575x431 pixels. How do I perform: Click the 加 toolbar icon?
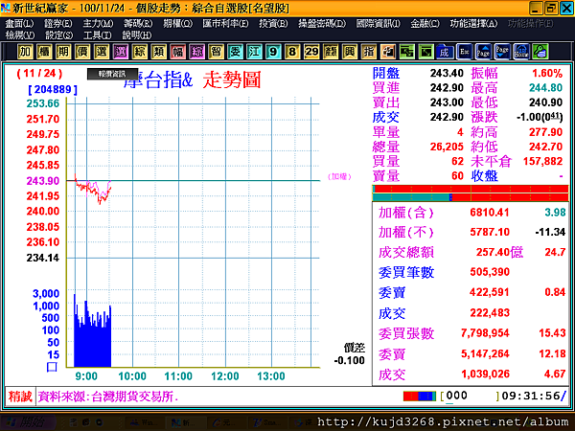(x=25, y=52)
